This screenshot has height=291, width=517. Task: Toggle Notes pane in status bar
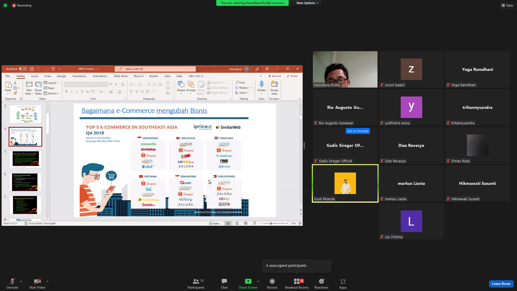point(214,223)
